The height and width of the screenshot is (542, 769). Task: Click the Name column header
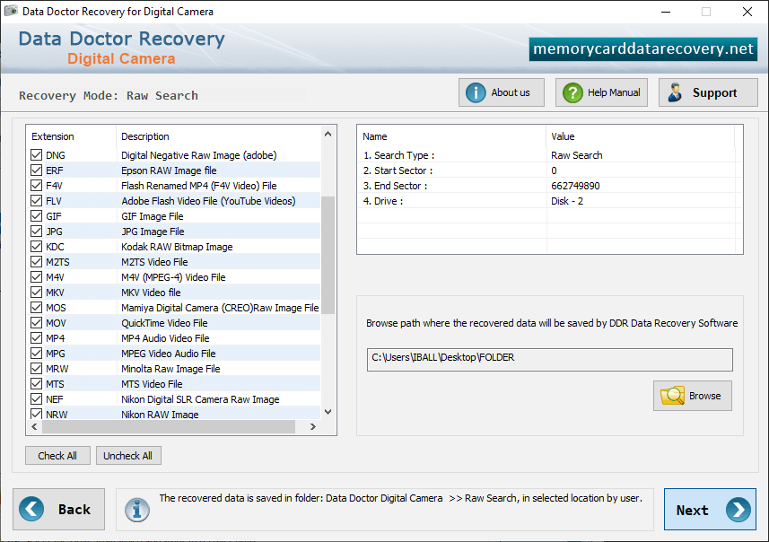[451, 136]
